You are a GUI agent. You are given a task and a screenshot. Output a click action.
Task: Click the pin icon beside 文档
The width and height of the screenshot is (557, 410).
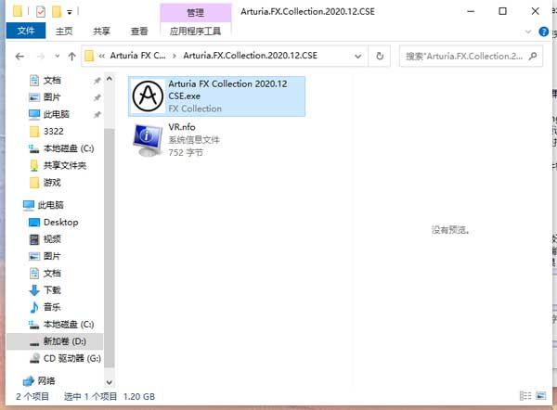tap(97, 81)
